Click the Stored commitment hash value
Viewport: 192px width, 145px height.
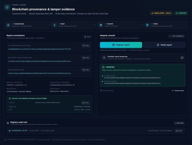click(132, 84)
